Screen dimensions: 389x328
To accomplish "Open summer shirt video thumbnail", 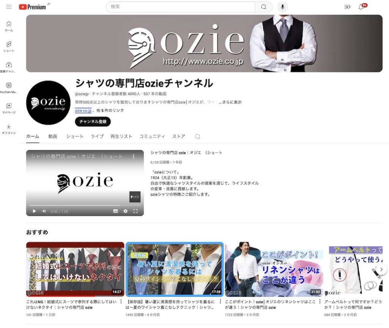I will (175, 269).
